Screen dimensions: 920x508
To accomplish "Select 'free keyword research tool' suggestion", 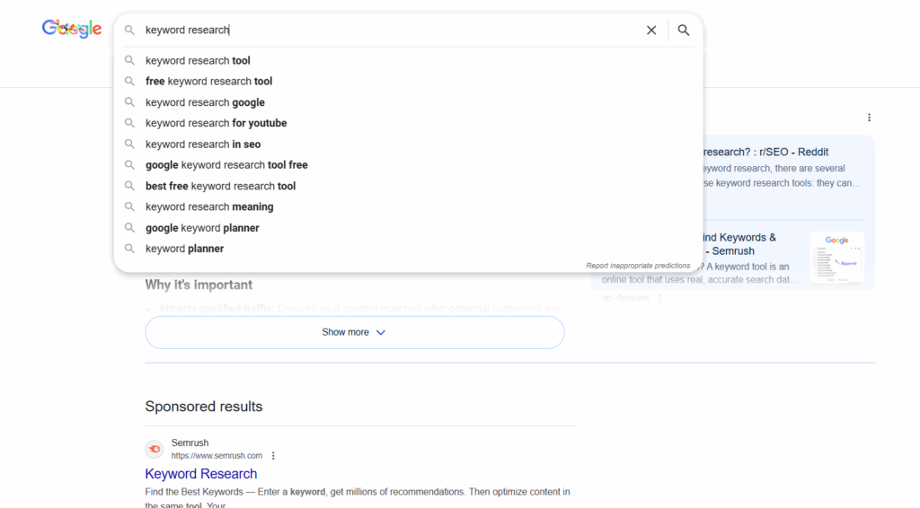I will [208, 82].
